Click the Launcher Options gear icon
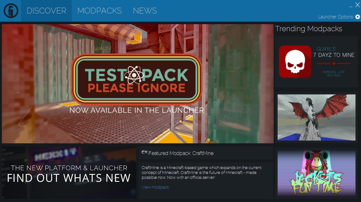The width and height of the screenshot is (361, 202). 358,17
